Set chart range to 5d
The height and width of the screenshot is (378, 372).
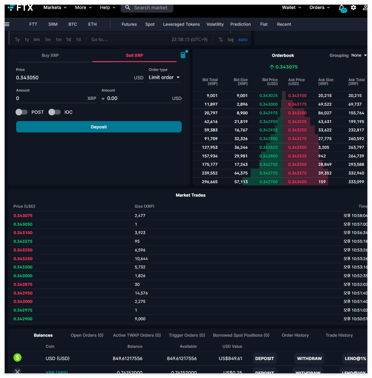click(69, 40)
